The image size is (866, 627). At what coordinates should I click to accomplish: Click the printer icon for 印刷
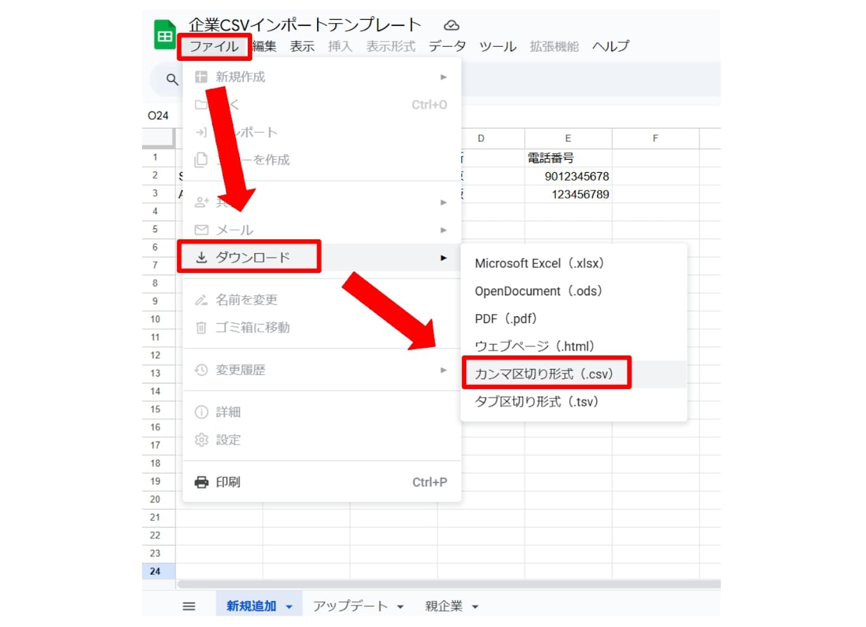tap(202, 482)
